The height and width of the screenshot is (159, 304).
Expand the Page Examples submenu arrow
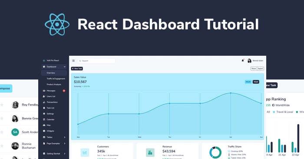[x=65, y=143]
